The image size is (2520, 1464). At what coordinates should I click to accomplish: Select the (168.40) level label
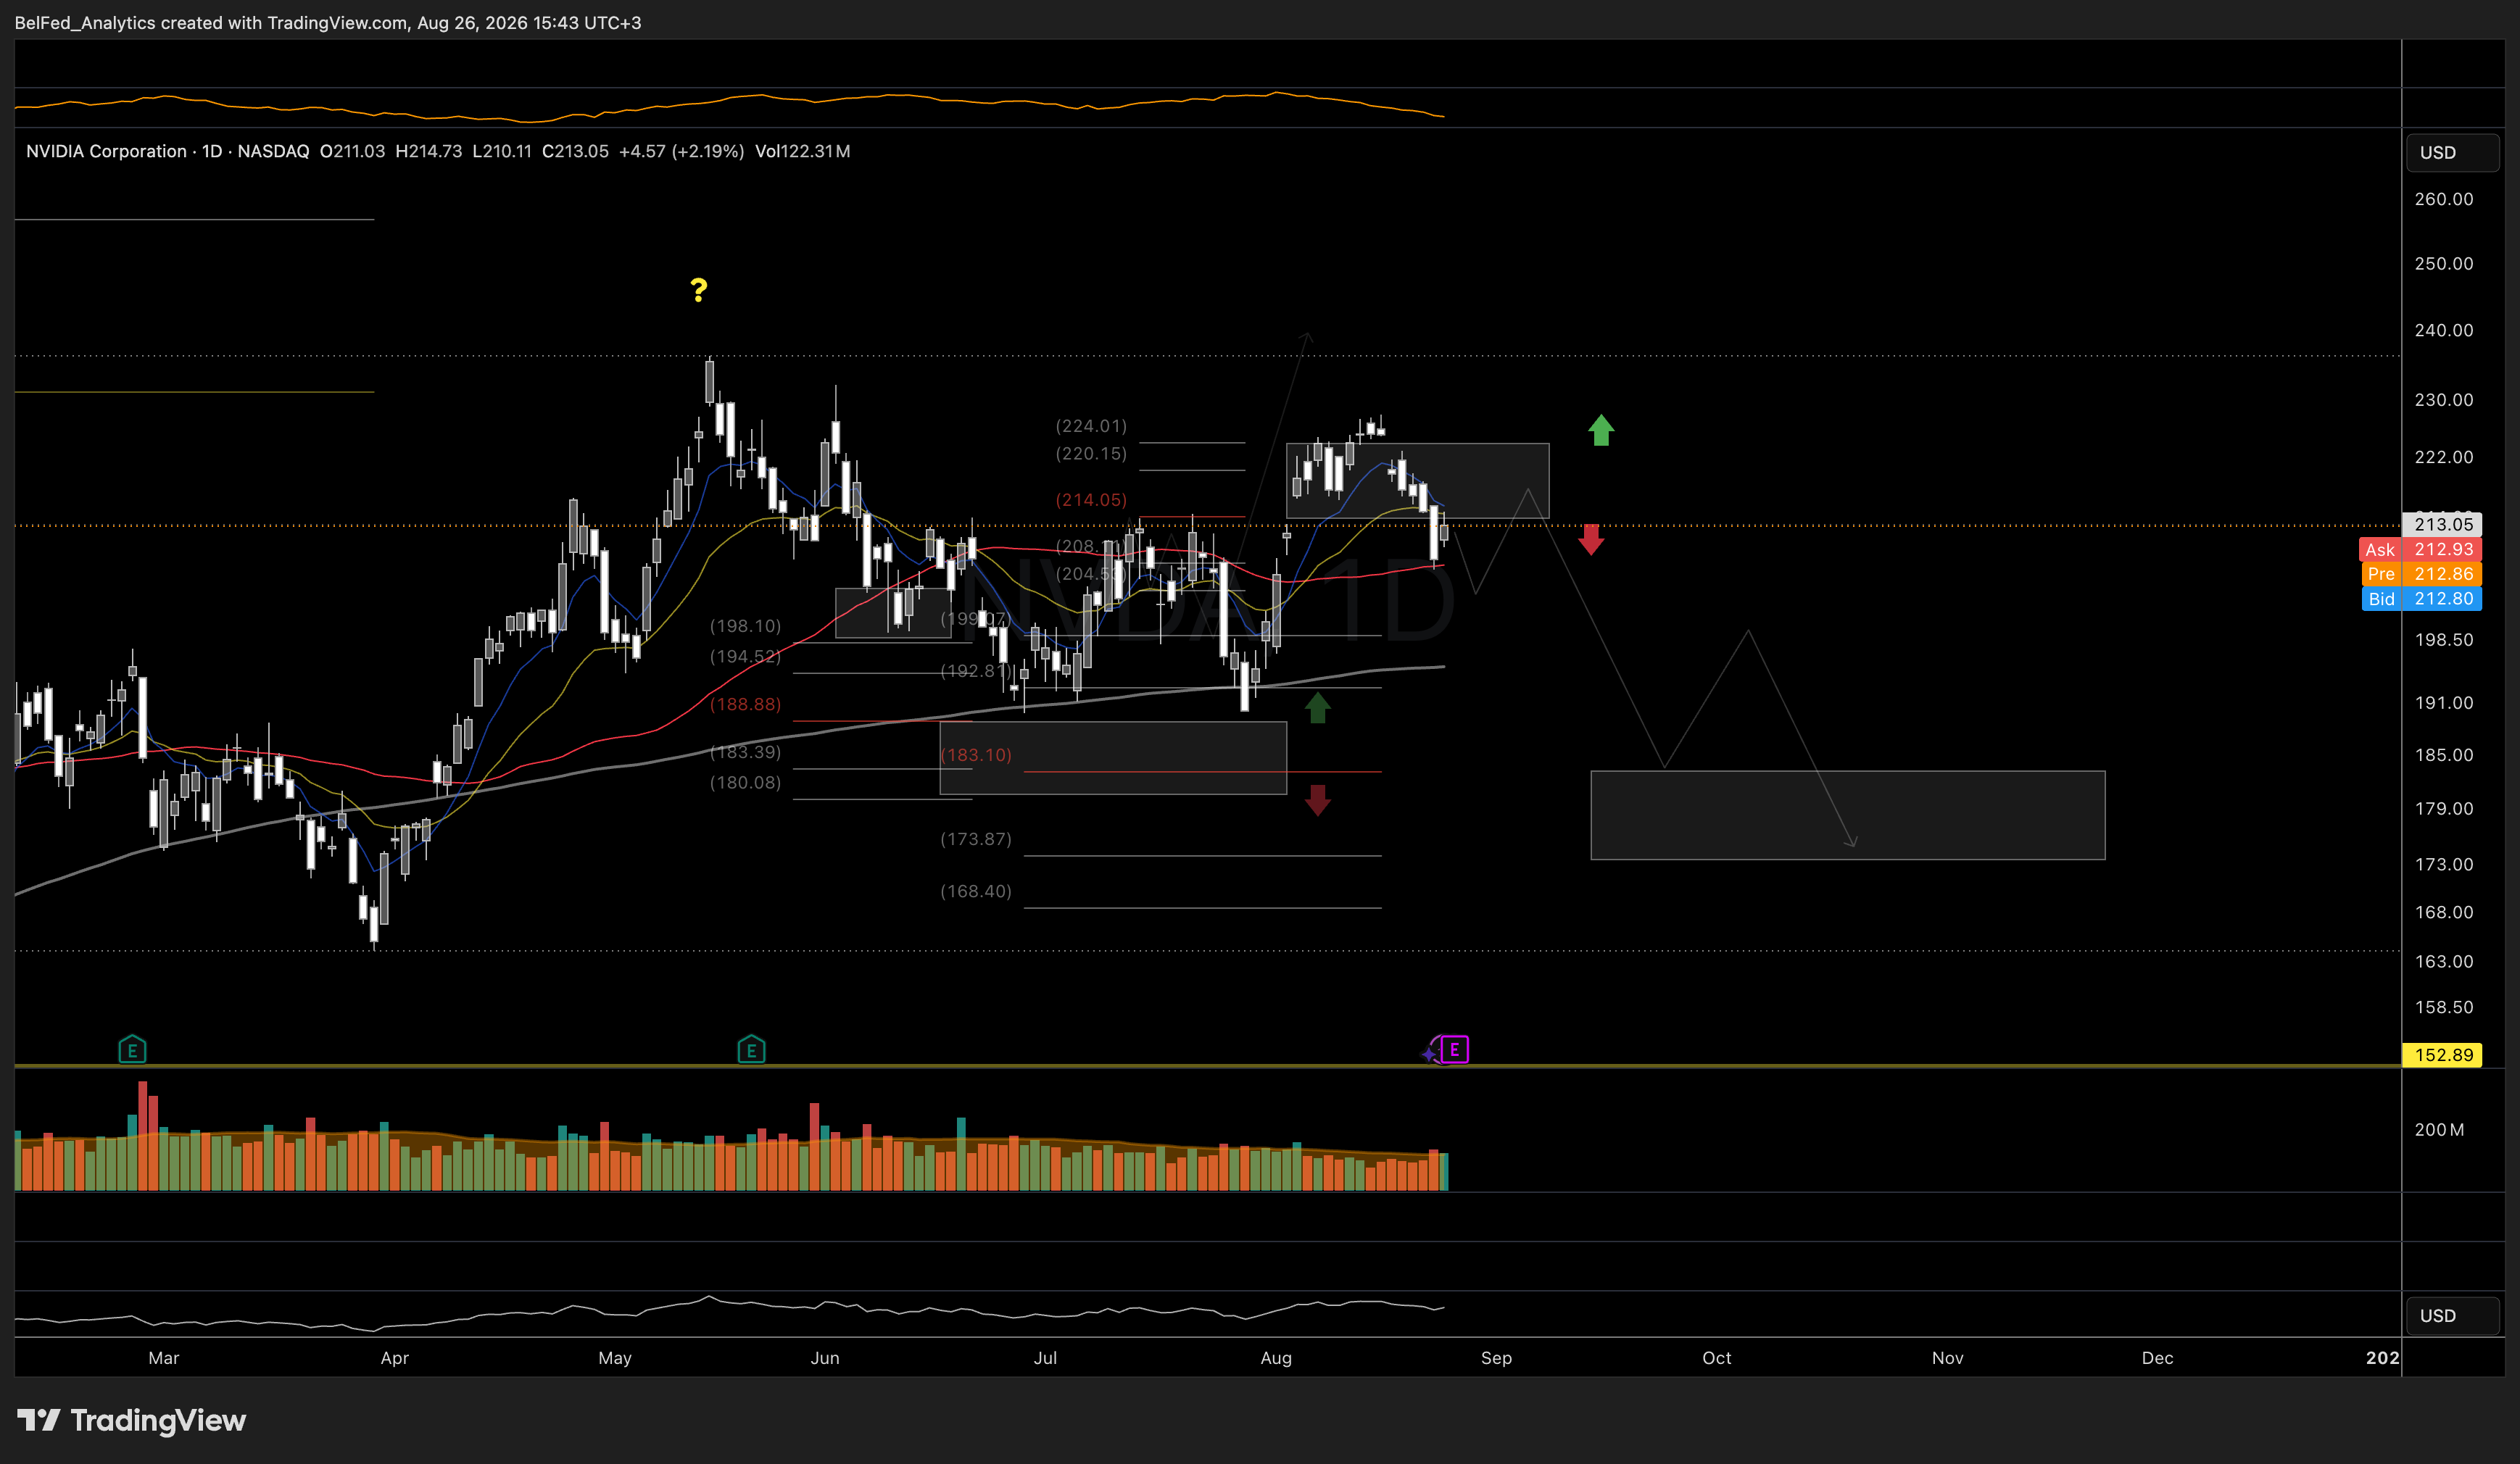(x=976, y=891)
